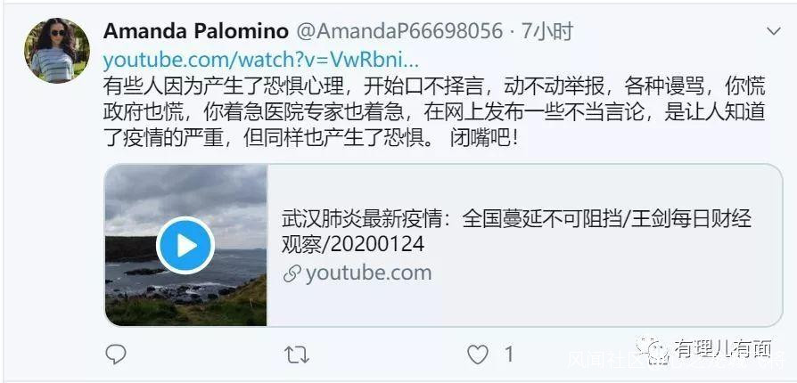Open card title 武汉肺炎最新疫情
The width and height of the screenshot is (797, 383).
[x=516, y=232]
